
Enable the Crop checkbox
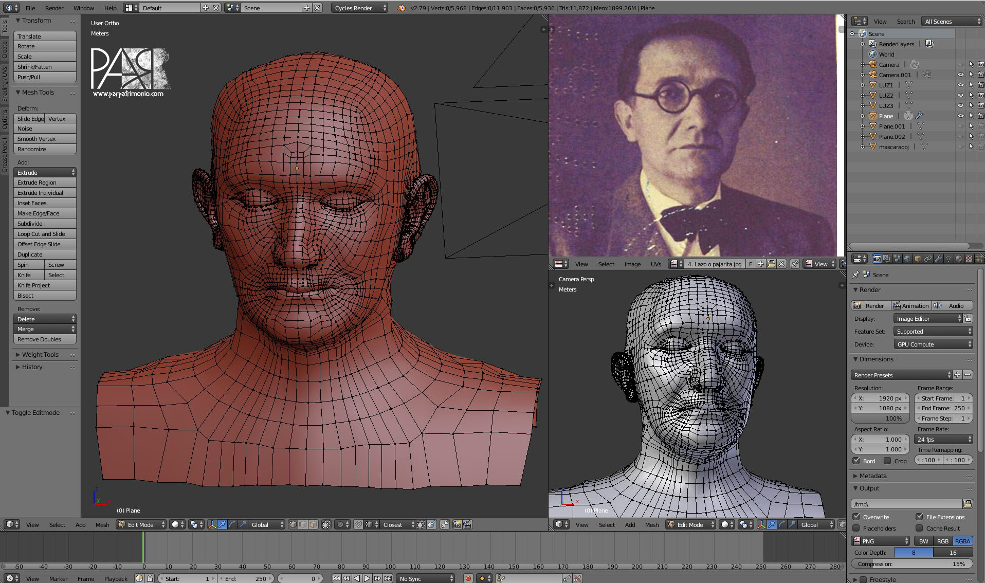coord(887,461)
